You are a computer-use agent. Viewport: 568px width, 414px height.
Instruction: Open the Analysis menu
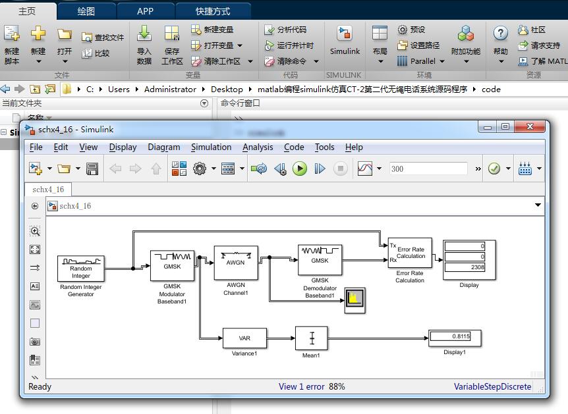tap(258, 147)
